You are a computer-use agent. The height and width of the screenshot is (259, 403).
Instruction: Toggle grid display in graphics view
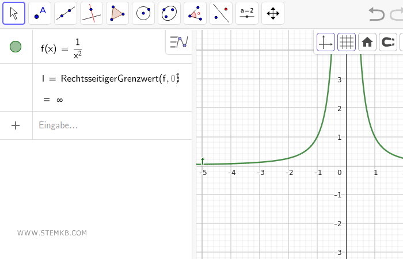pos(346,42)
